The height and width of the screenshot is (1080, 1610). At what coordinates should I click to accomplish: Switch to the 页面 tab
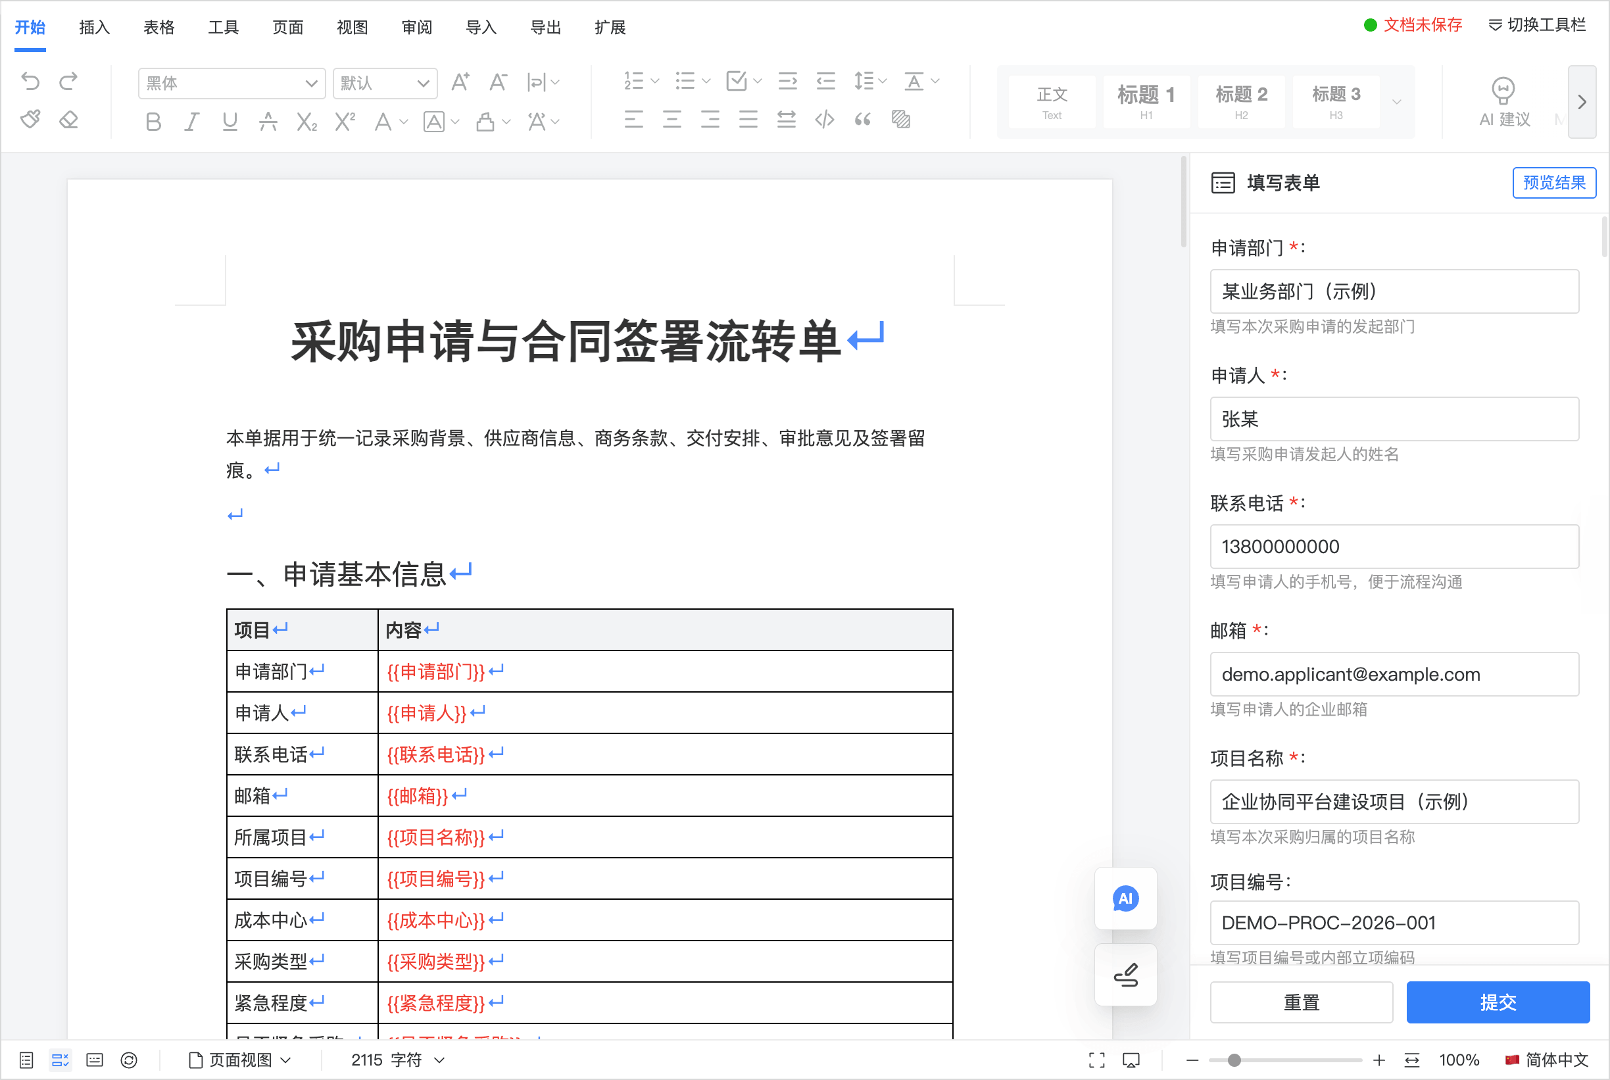(x=288, y=27)
